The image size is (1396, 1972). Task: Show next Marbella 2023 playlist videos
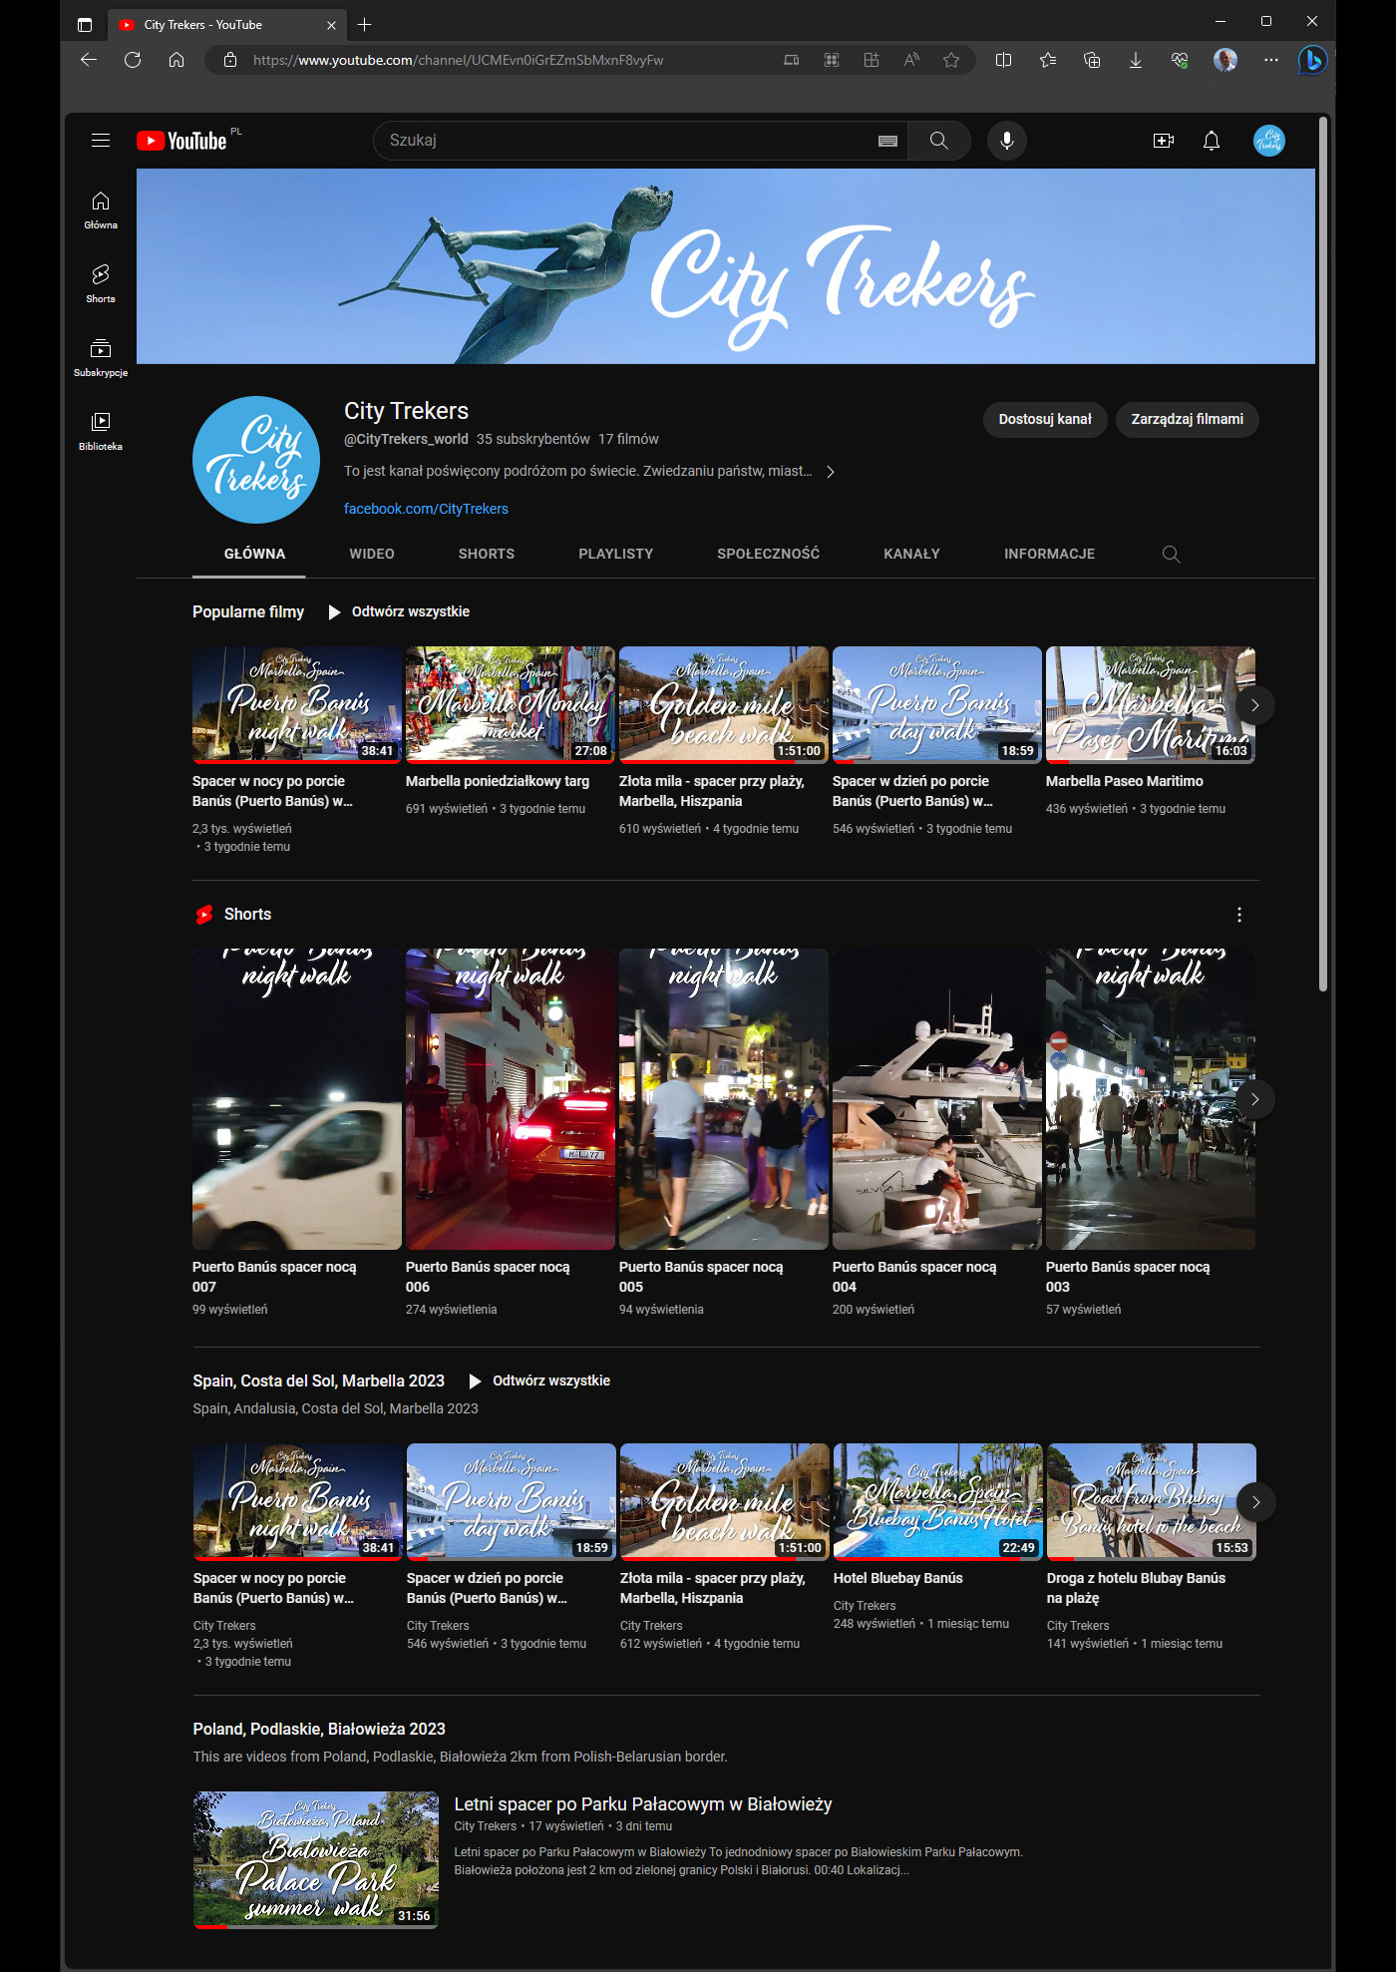(1255, 1502)
